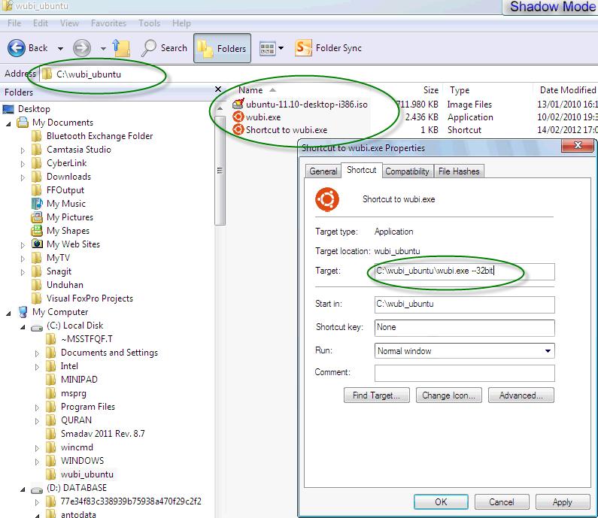Expand the Snagit folder node
The height and width of the screenshot is (518, 598).
click(23, 272)
